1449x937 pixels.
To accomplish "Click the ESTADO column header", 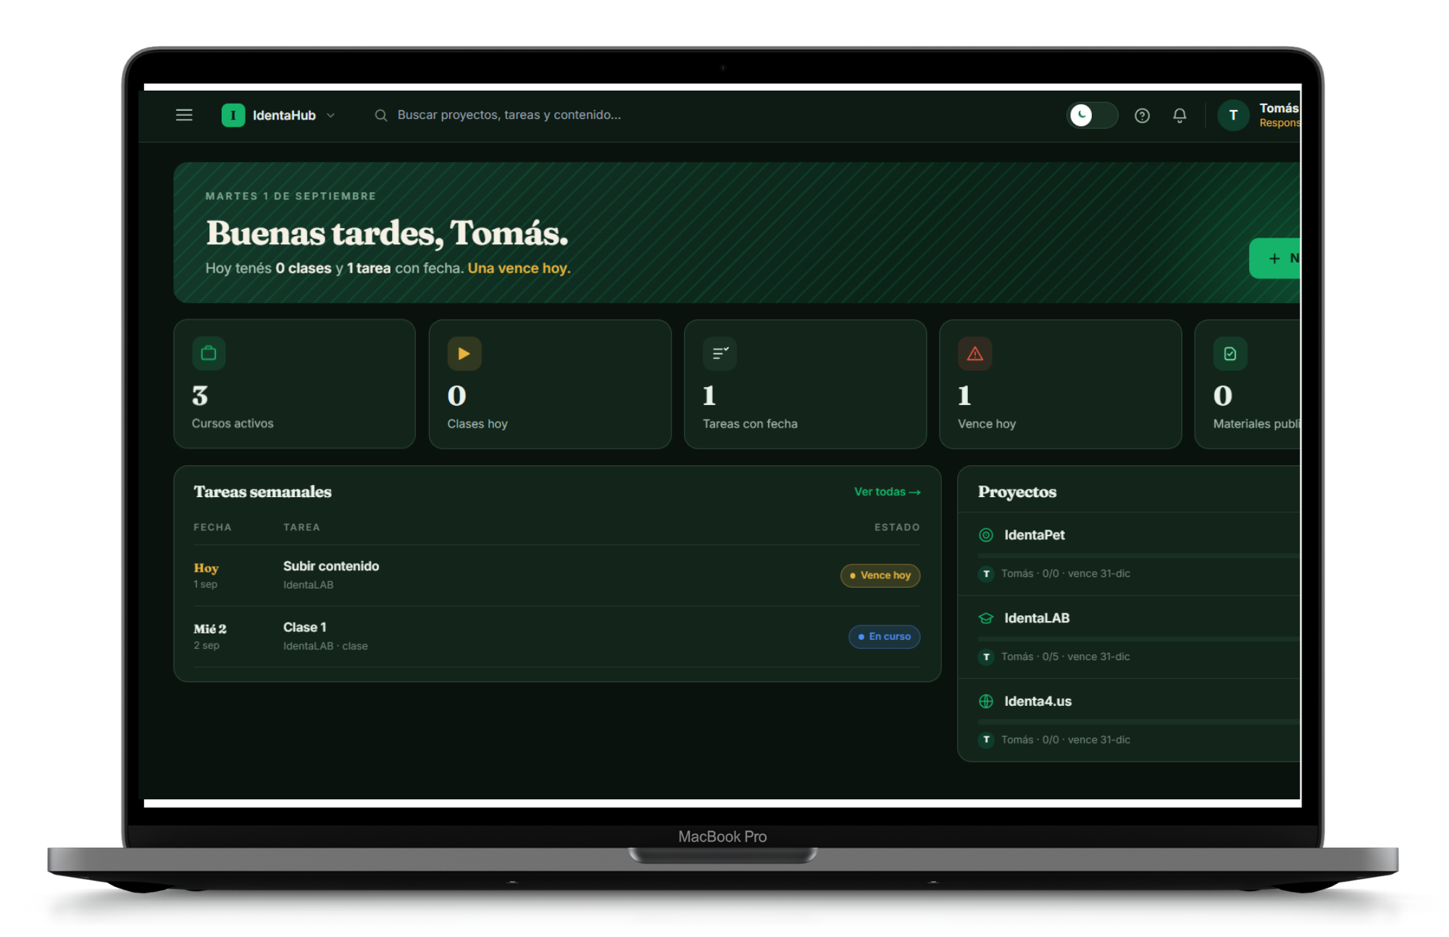I will (897, 527).
